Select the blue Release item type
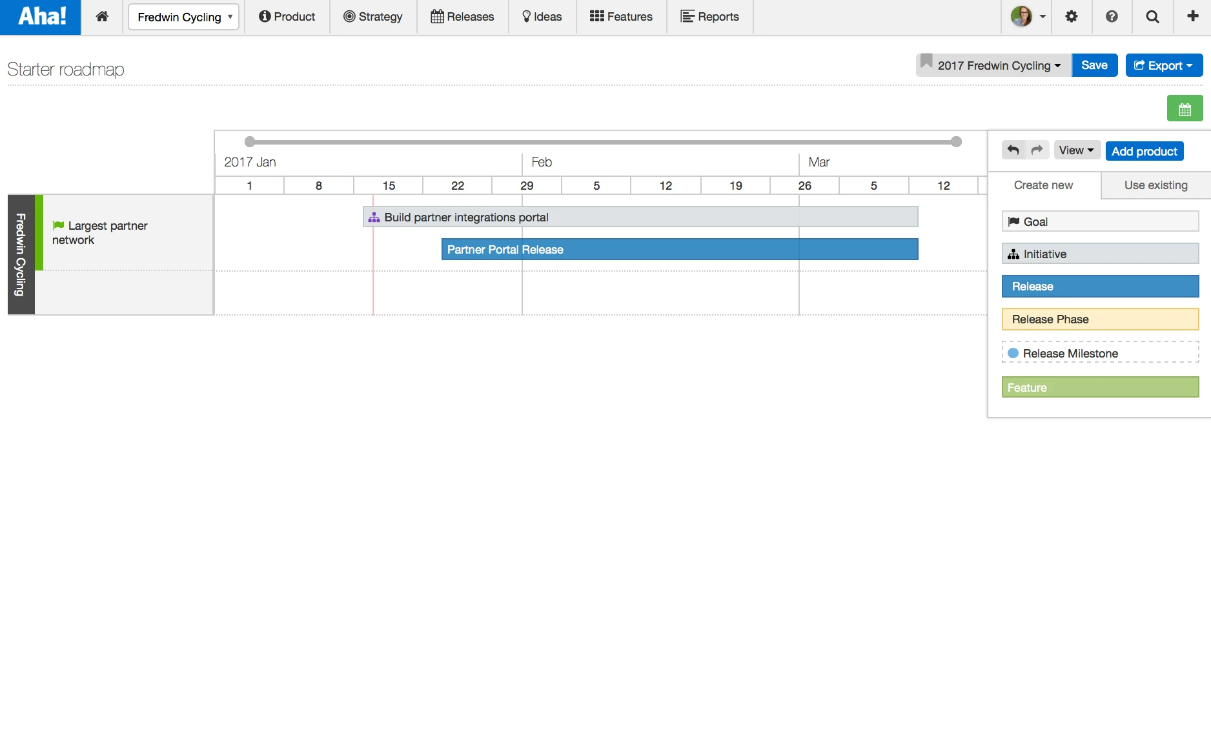This screenshot has height=737, width=1211. click(x=1100, y=287)
